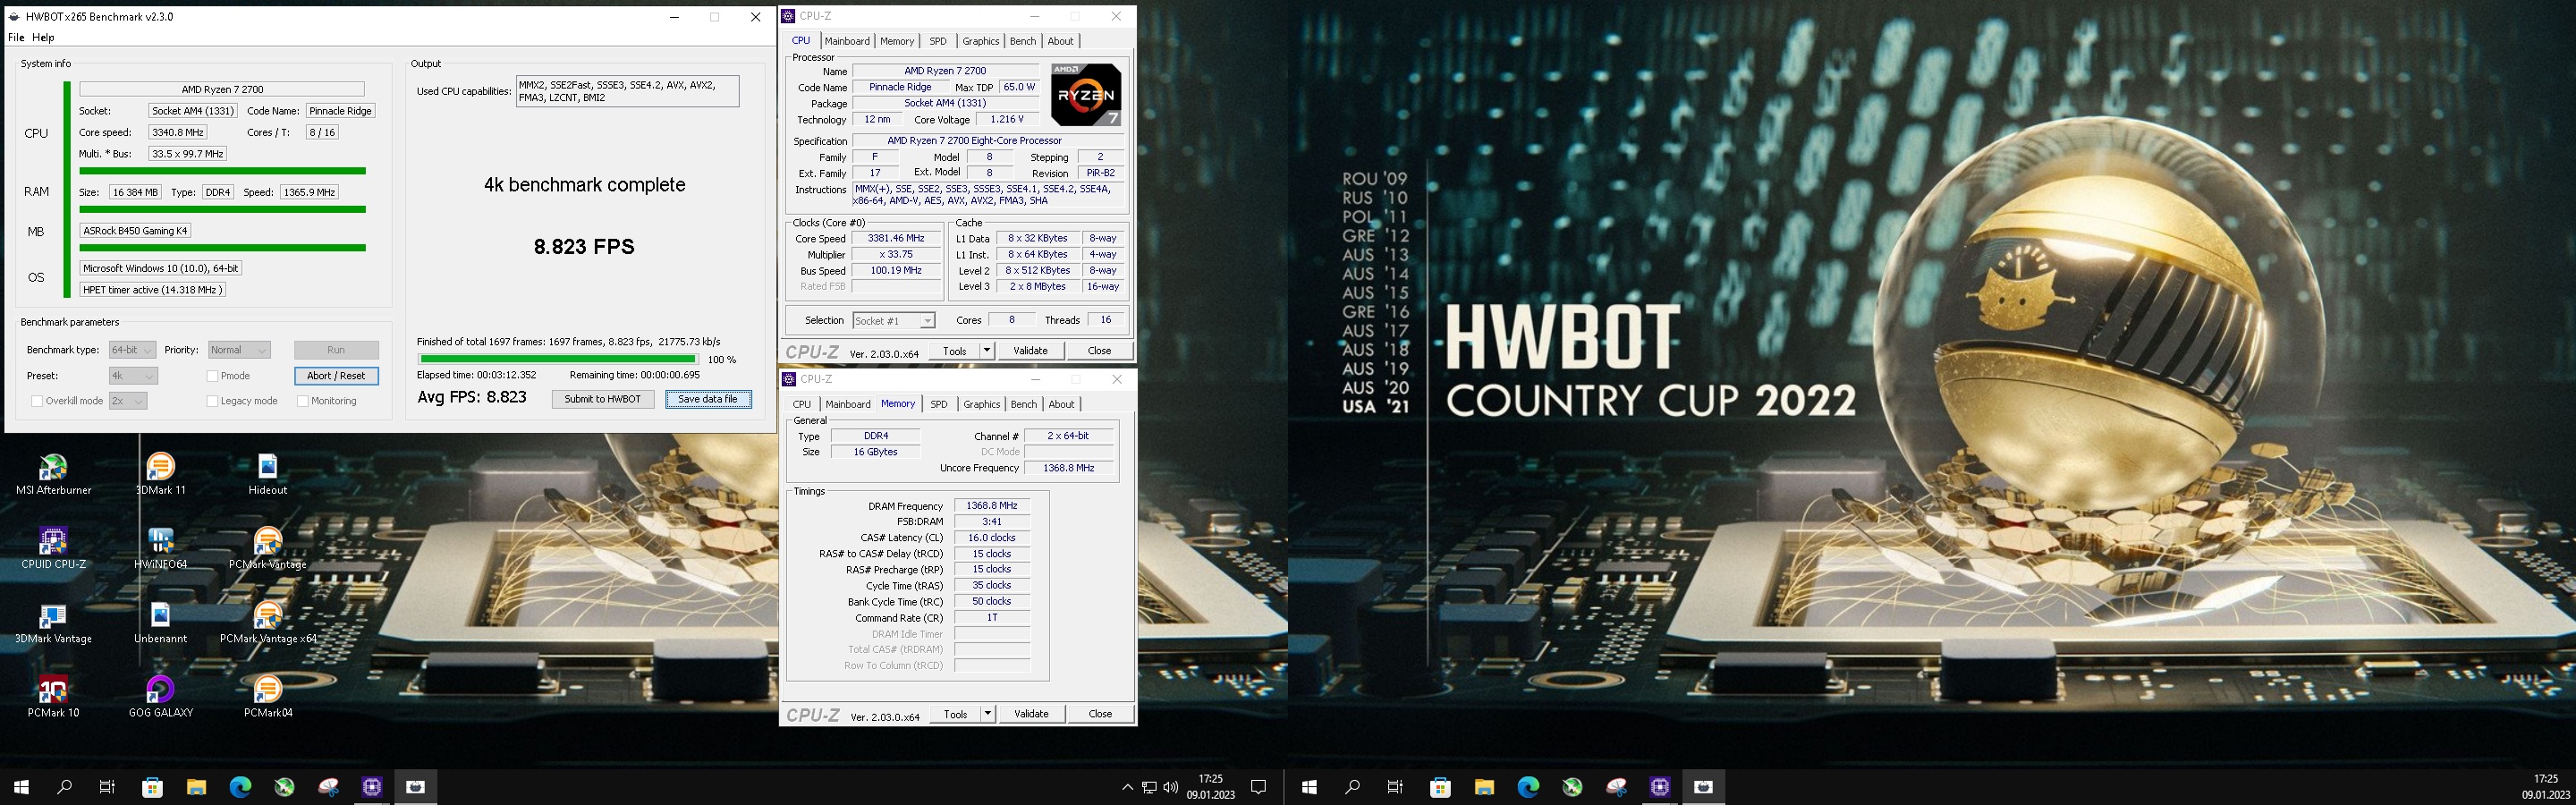Image resolution: width=2576 pixels, height=805 pixels.
Task: Click the 100% benchmark progress bar
Action: pos(558,359)
